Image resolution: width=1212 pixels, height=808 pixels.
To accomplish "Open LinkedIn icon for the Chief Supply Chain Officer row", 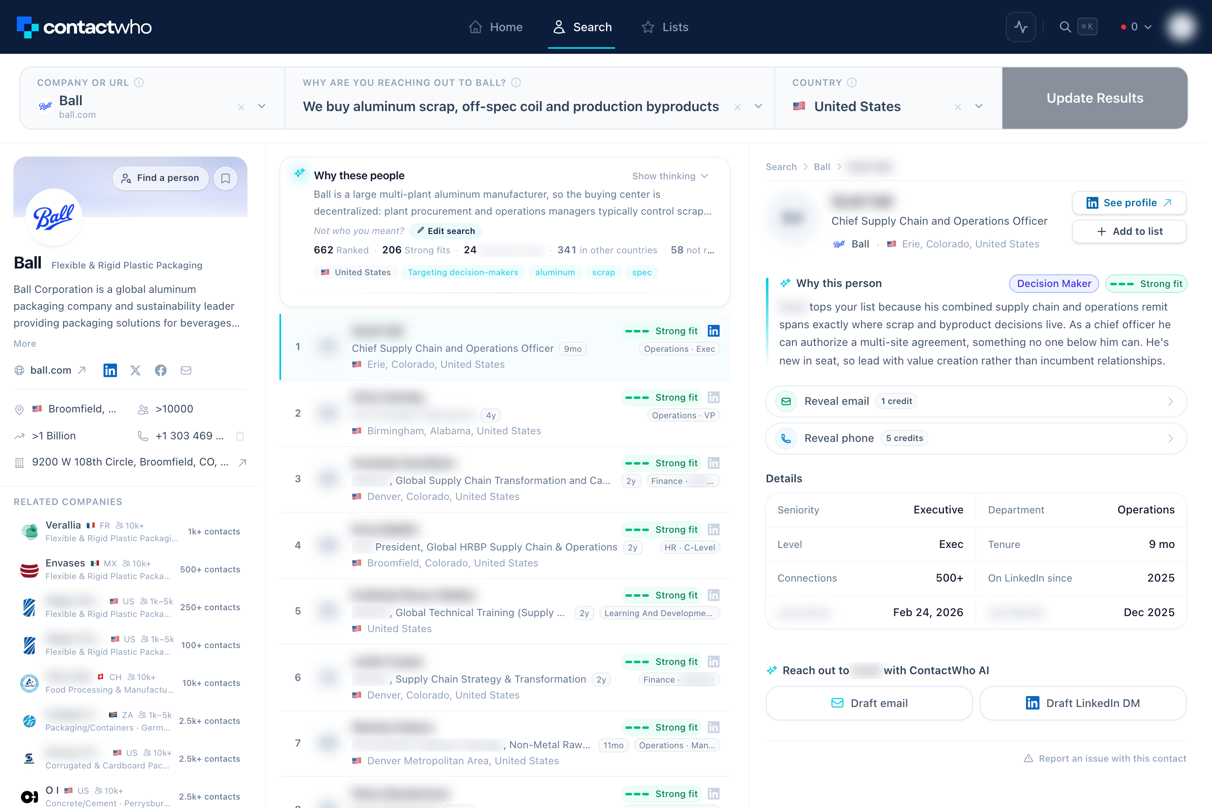I will point(713,331).
